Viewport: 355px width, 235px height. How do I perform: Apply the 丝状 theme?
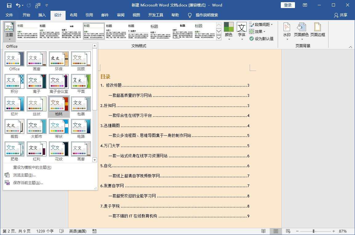[x=36, y=106]
